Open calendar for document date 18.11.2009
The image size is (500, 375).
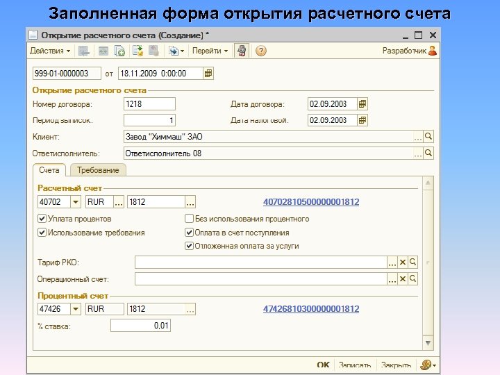click(208, 74)
